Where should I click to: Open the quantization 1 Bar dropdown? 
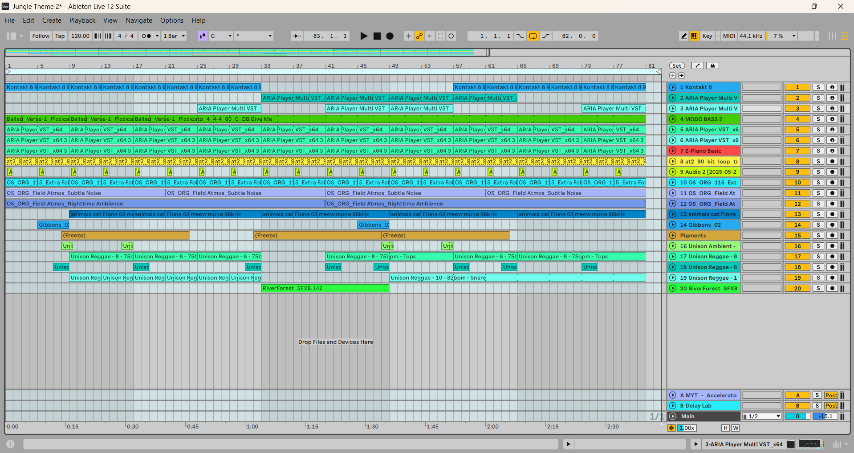[x=174, y=36]
